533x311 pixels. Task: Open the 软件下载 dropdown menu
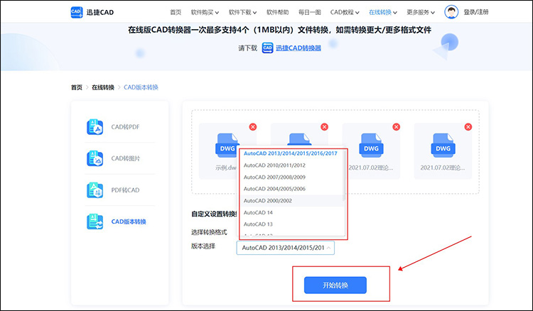243,12
